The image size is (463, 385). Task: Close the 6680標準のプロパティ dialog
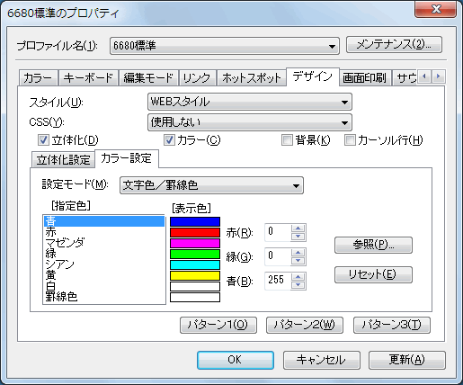436,9
